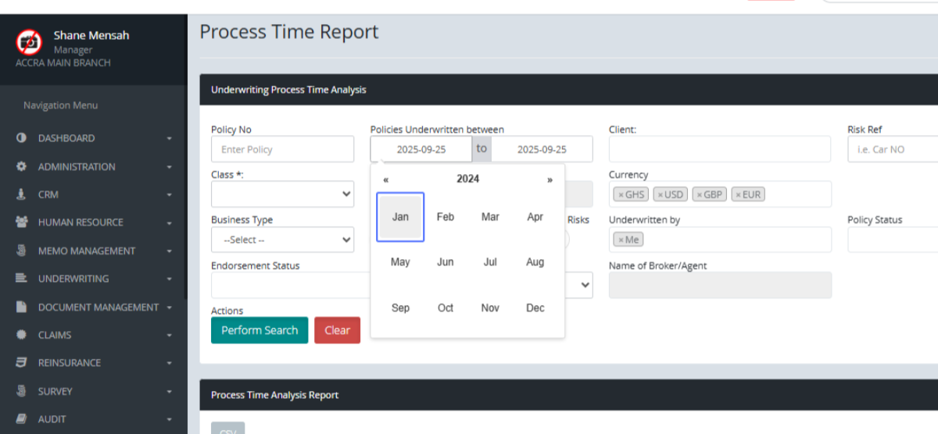The width and height of the screenshot is (938, 434).
Task: Expand the Claims menu arrow
Action: (x=170, y=336)
